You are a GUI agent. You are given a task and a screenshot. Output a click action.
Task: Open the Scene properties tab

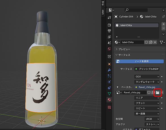tap(109, 43)
